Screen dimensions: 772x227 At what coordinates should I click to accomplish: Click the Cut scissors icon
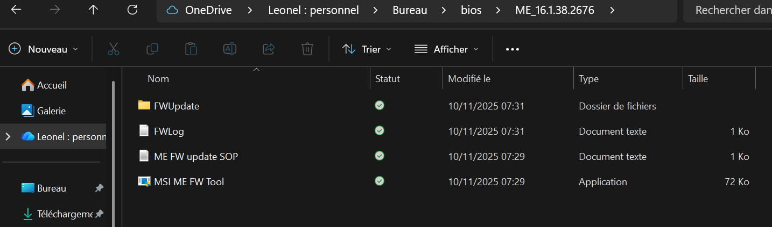click(113, 49)
